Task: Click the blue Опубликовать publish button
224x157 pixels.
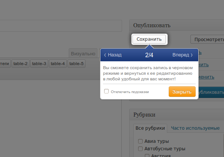Action: click(211, 92)
